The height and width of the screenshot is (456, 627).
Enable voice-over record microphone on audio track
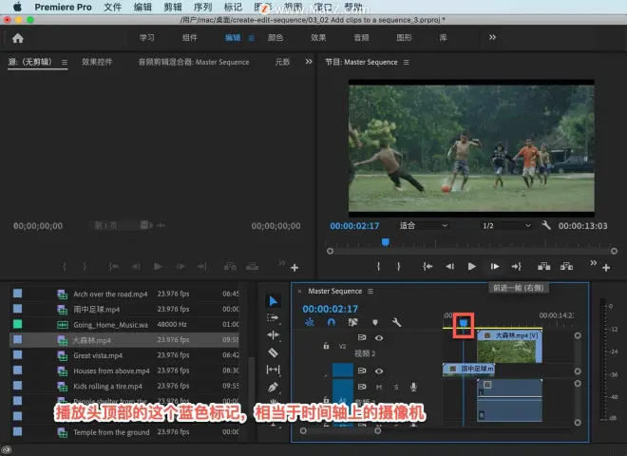(413, 388)
